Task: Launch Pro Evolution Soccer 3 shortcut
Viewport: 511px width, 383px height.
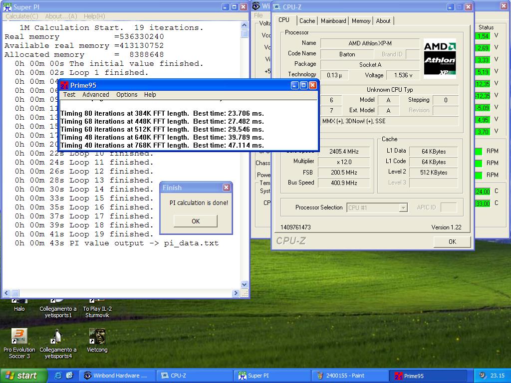Action: (x=19, y=343)
